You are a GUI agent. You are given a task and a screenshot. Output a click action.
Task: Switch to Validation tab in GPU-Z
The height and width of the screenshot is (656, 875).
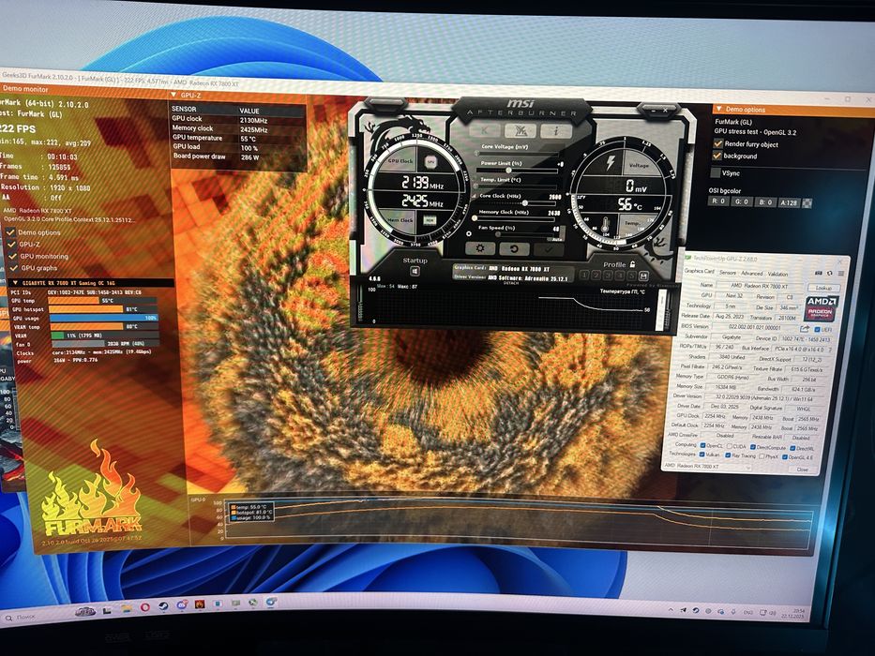point(777,274)
